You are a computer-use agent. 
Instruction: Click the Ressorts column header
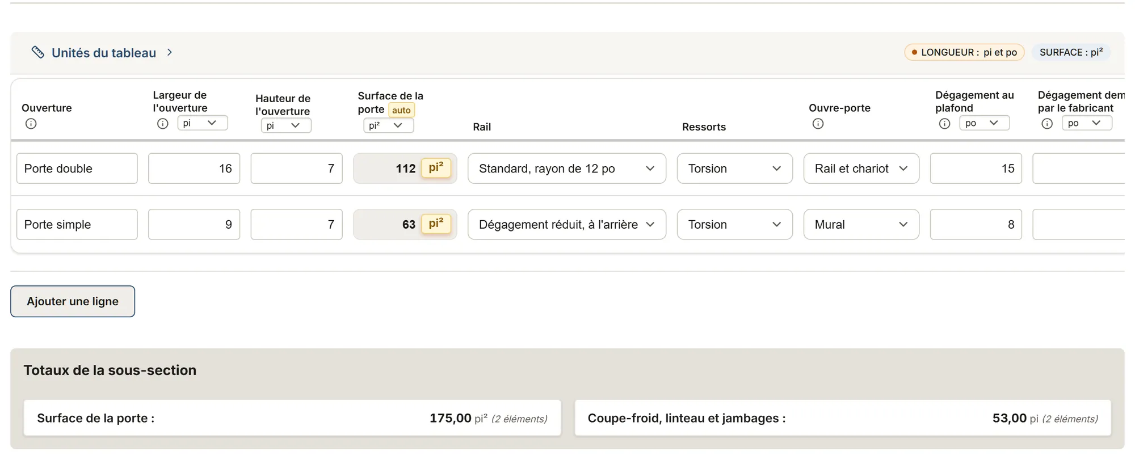click(704, 127)
